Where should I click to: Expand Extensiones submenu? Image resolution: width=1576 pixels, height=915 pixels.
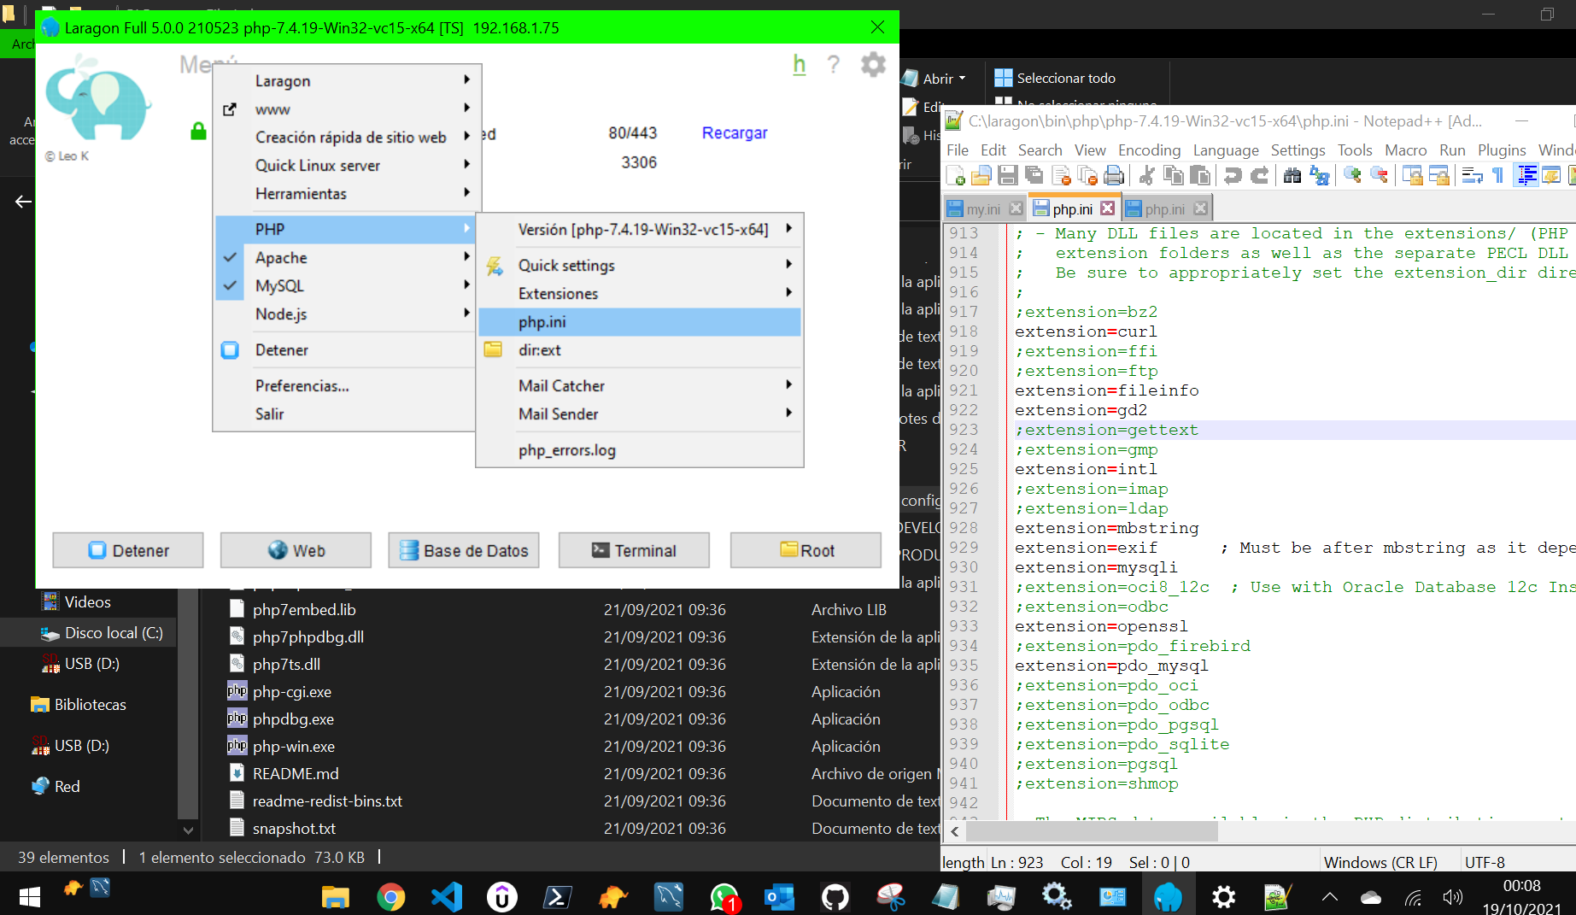point(640,293)
